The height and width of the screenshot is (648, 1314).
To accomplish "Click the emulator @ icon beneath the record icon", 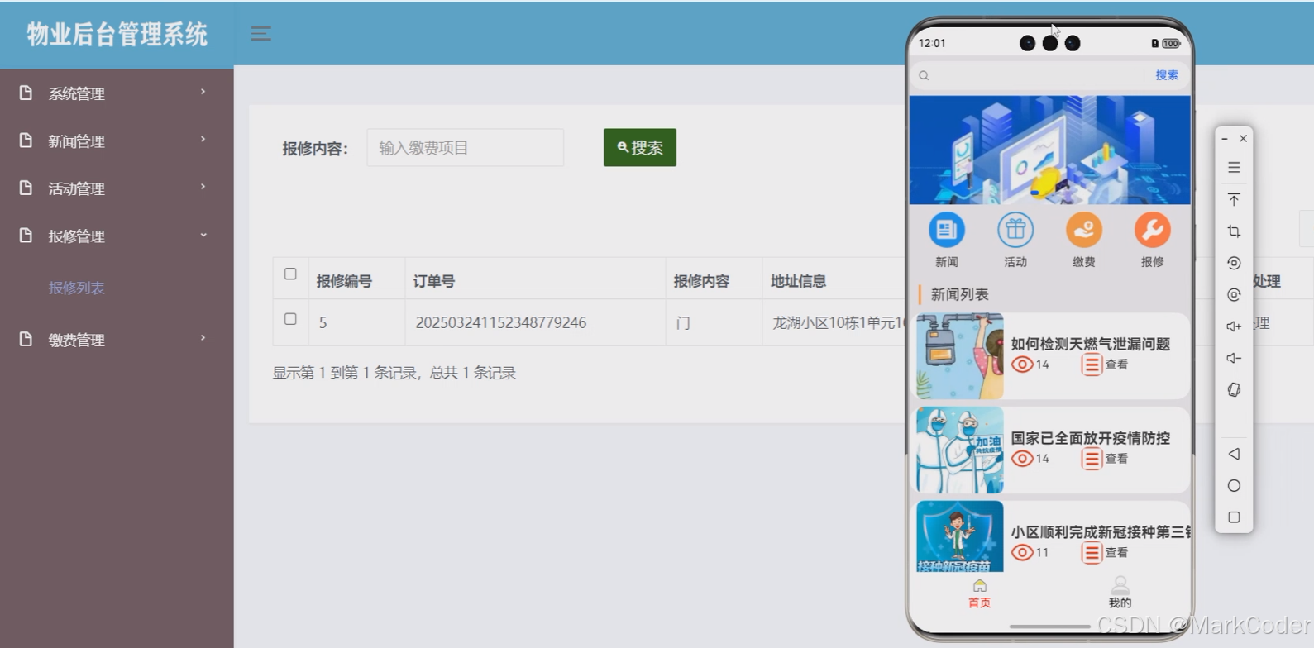I will [x=1234, y=295].
